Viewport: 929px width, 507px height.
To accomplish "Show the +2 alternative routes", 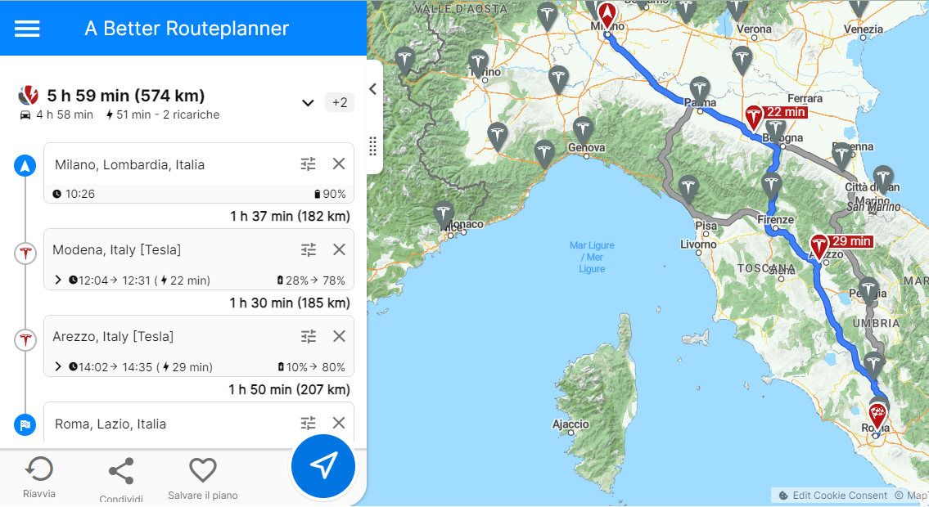I will coord(340,102).
